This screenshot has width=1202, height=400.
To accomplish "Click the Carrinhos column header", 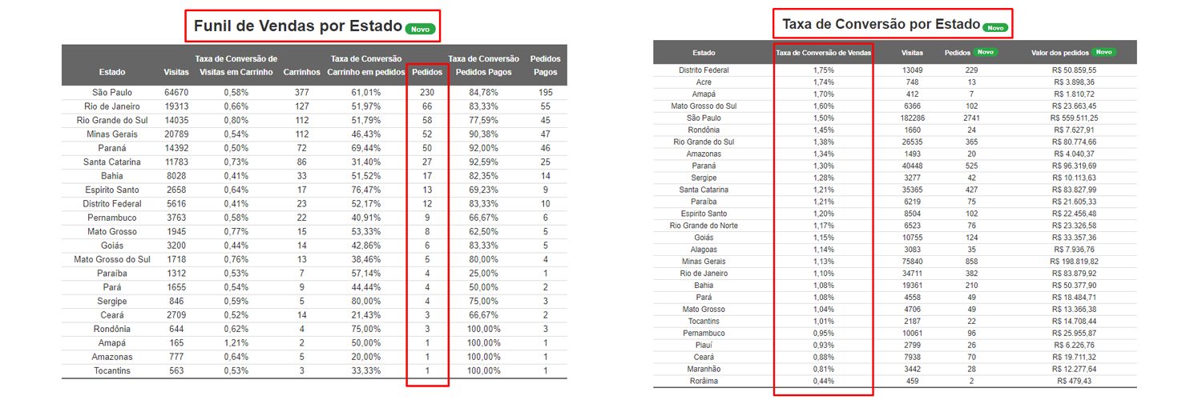I will pyautogui.click(x=302, y=73).
